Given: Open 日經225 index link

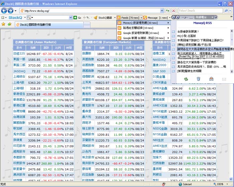Looking at the screenshot, I should pos(19,54).
